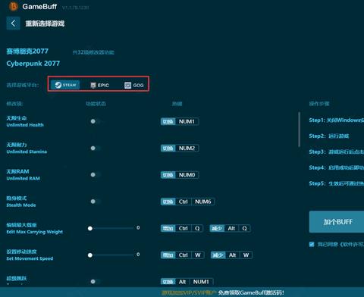
Task: Click the 赛博朋克2077 game title
Action: (27, 52)
